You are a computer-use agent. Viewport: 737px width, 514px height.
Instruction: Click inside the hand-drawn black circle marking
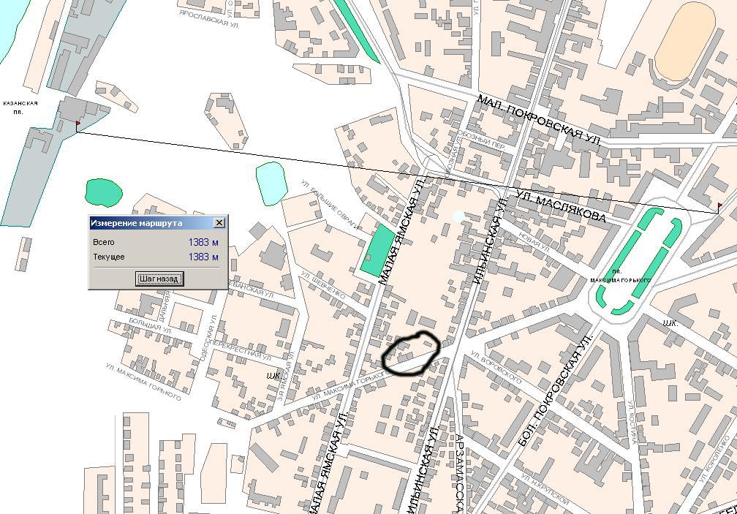click(x=411, y=354)
